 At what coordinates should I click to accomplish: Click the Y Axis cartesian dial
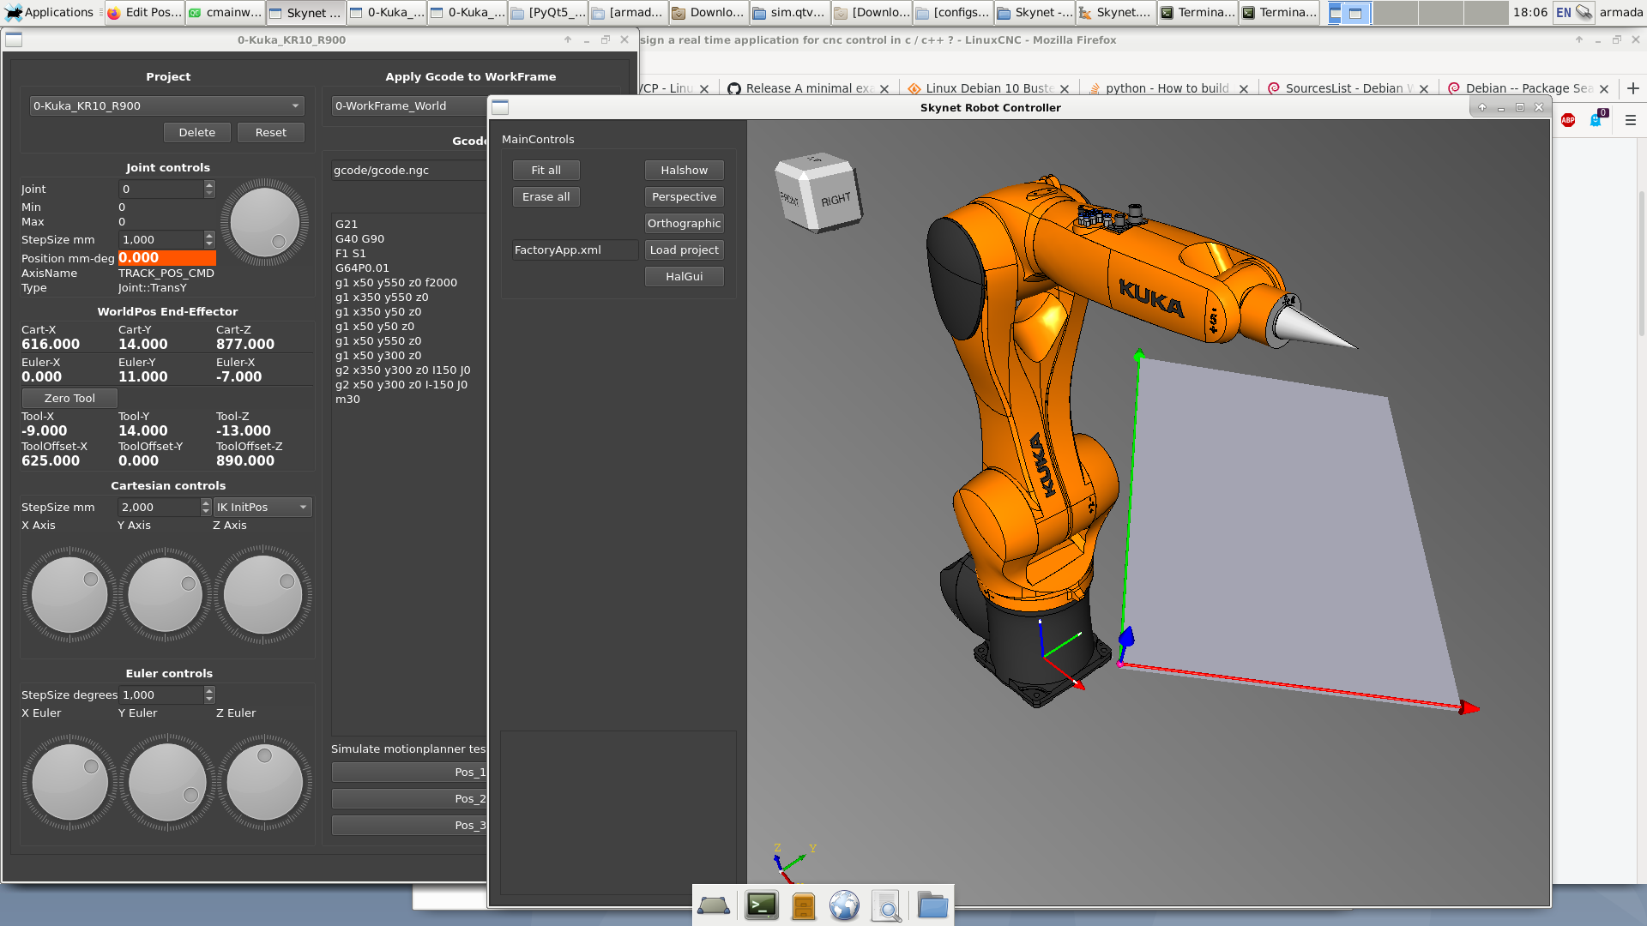tap(166, 595)
